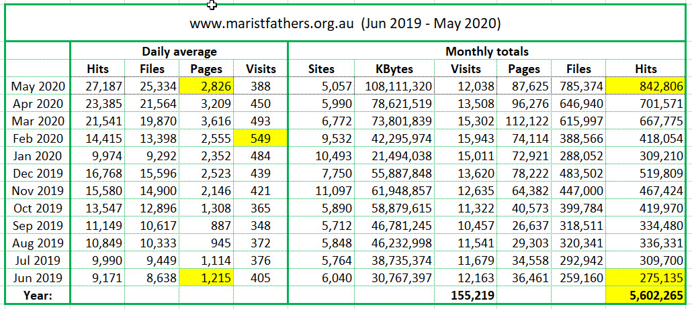
Task: Select cell 55,887,848 KBytes
Action: click(x=394, y=174)
